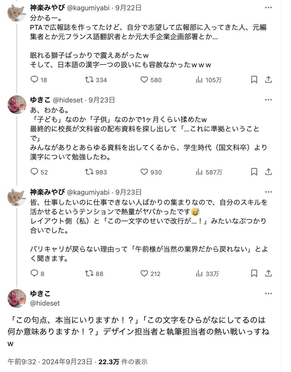Retweet the post with 88 retweets
Viewport: 291px width, 372px height.
(x=94, y=273)
